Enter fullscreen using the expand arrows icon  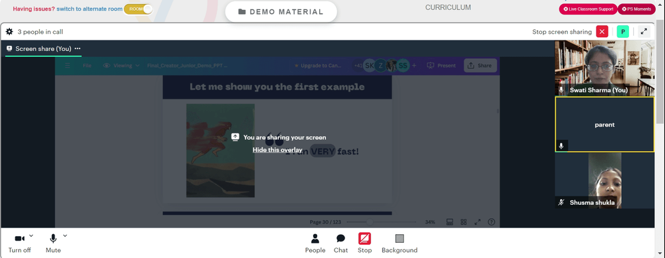644,32
